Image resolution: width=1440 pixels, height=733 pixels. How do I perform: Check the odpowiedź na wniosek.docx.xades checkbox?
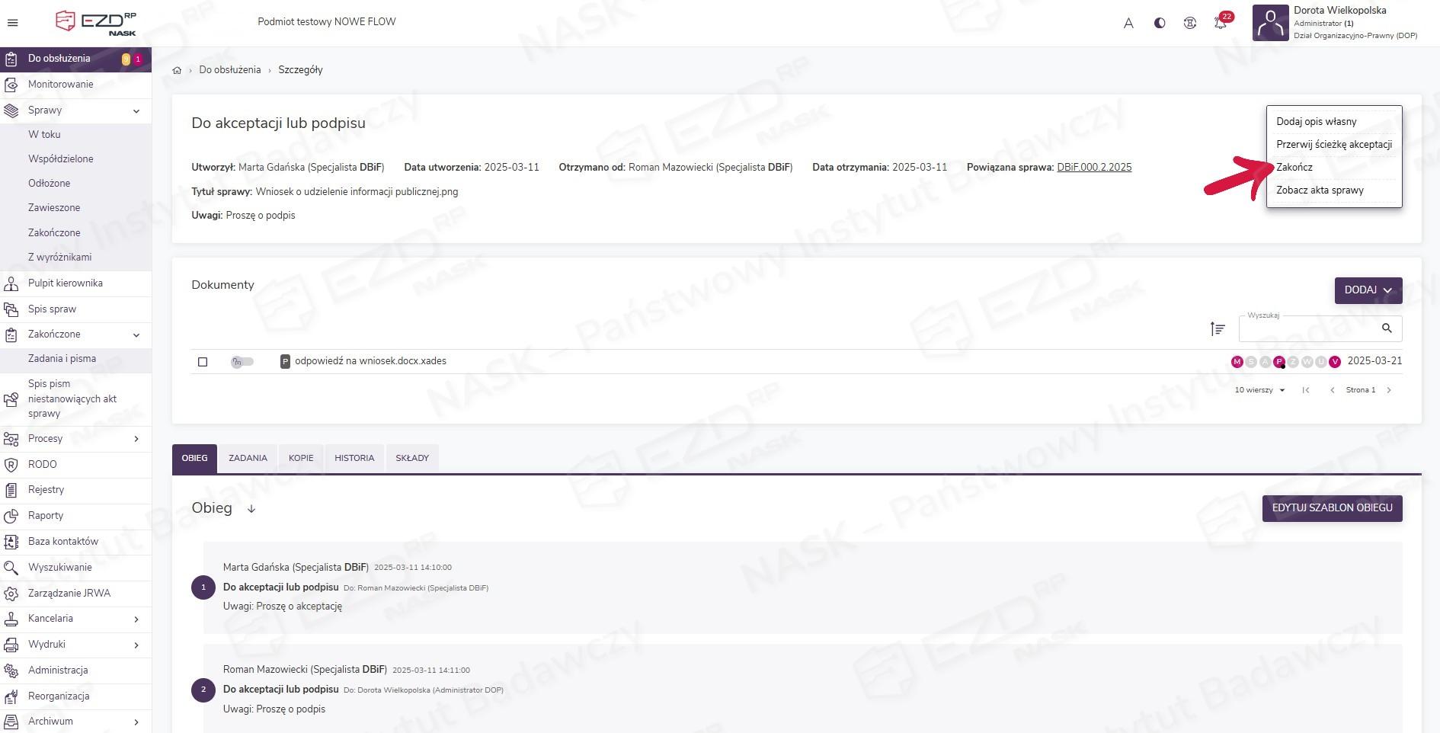point(203,362)
